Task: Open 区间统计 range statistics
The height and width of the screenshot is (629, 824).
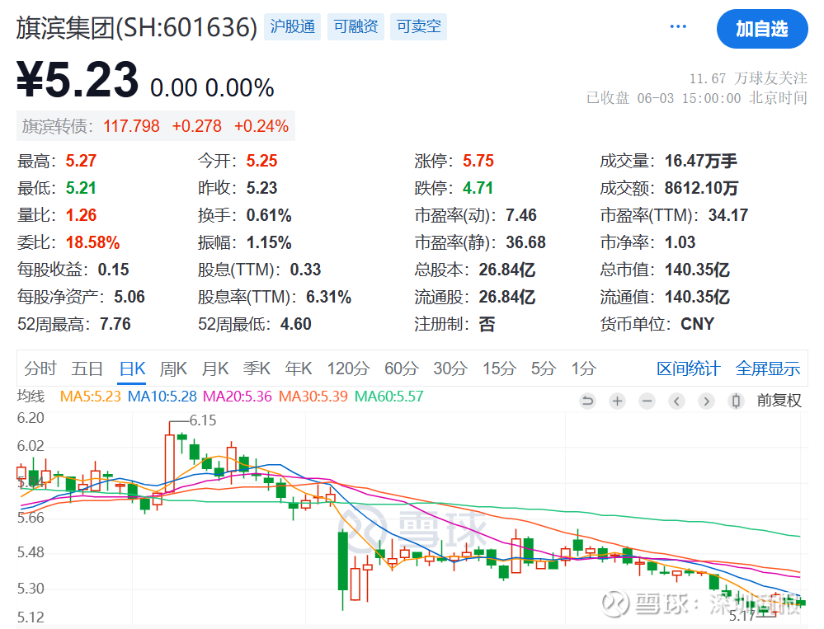Action: click(x=688, y=368)
